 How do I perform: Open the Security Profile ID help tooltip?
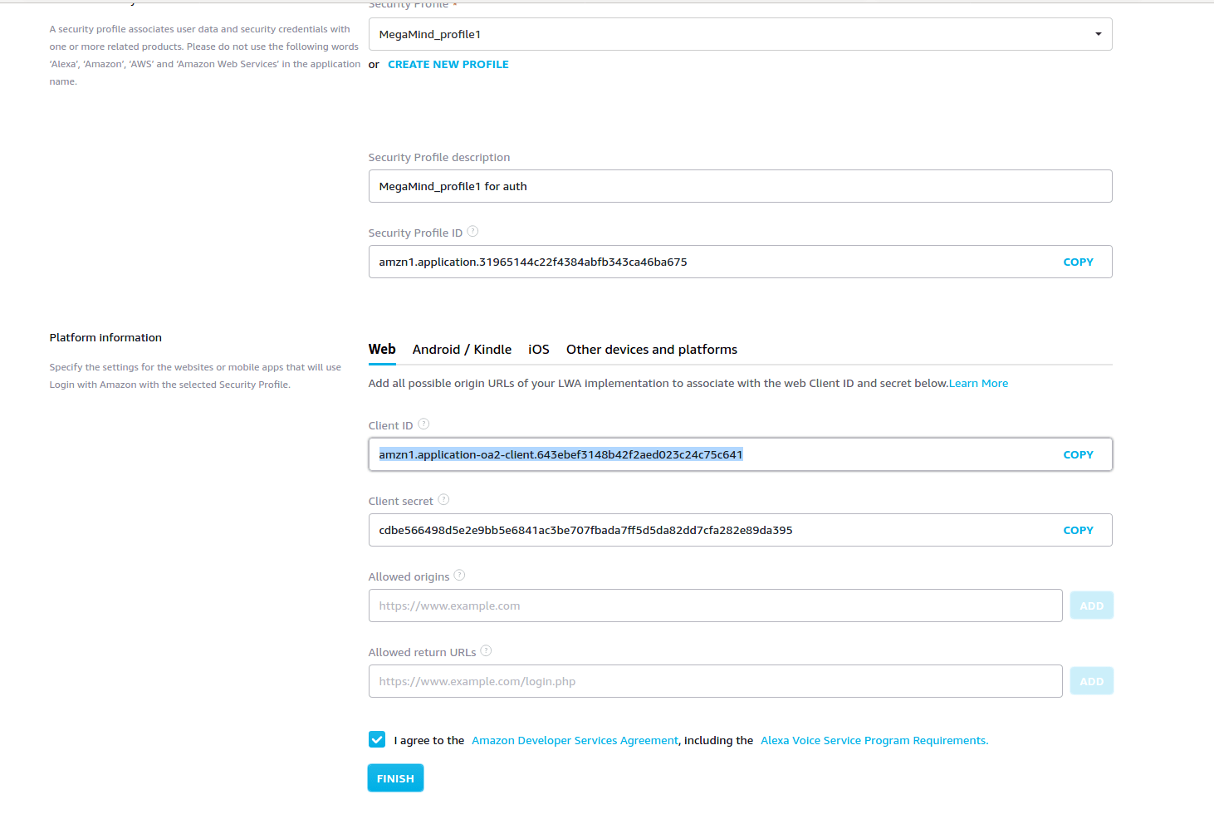472,231
